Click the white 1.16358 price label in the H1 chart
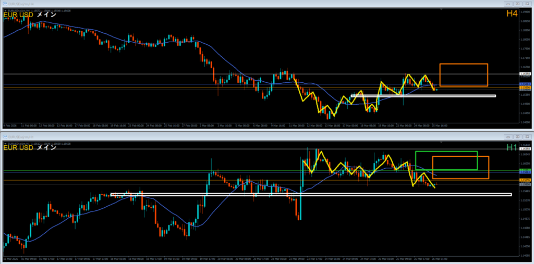This screenshot has width=534, height=264. coord(525,149)
